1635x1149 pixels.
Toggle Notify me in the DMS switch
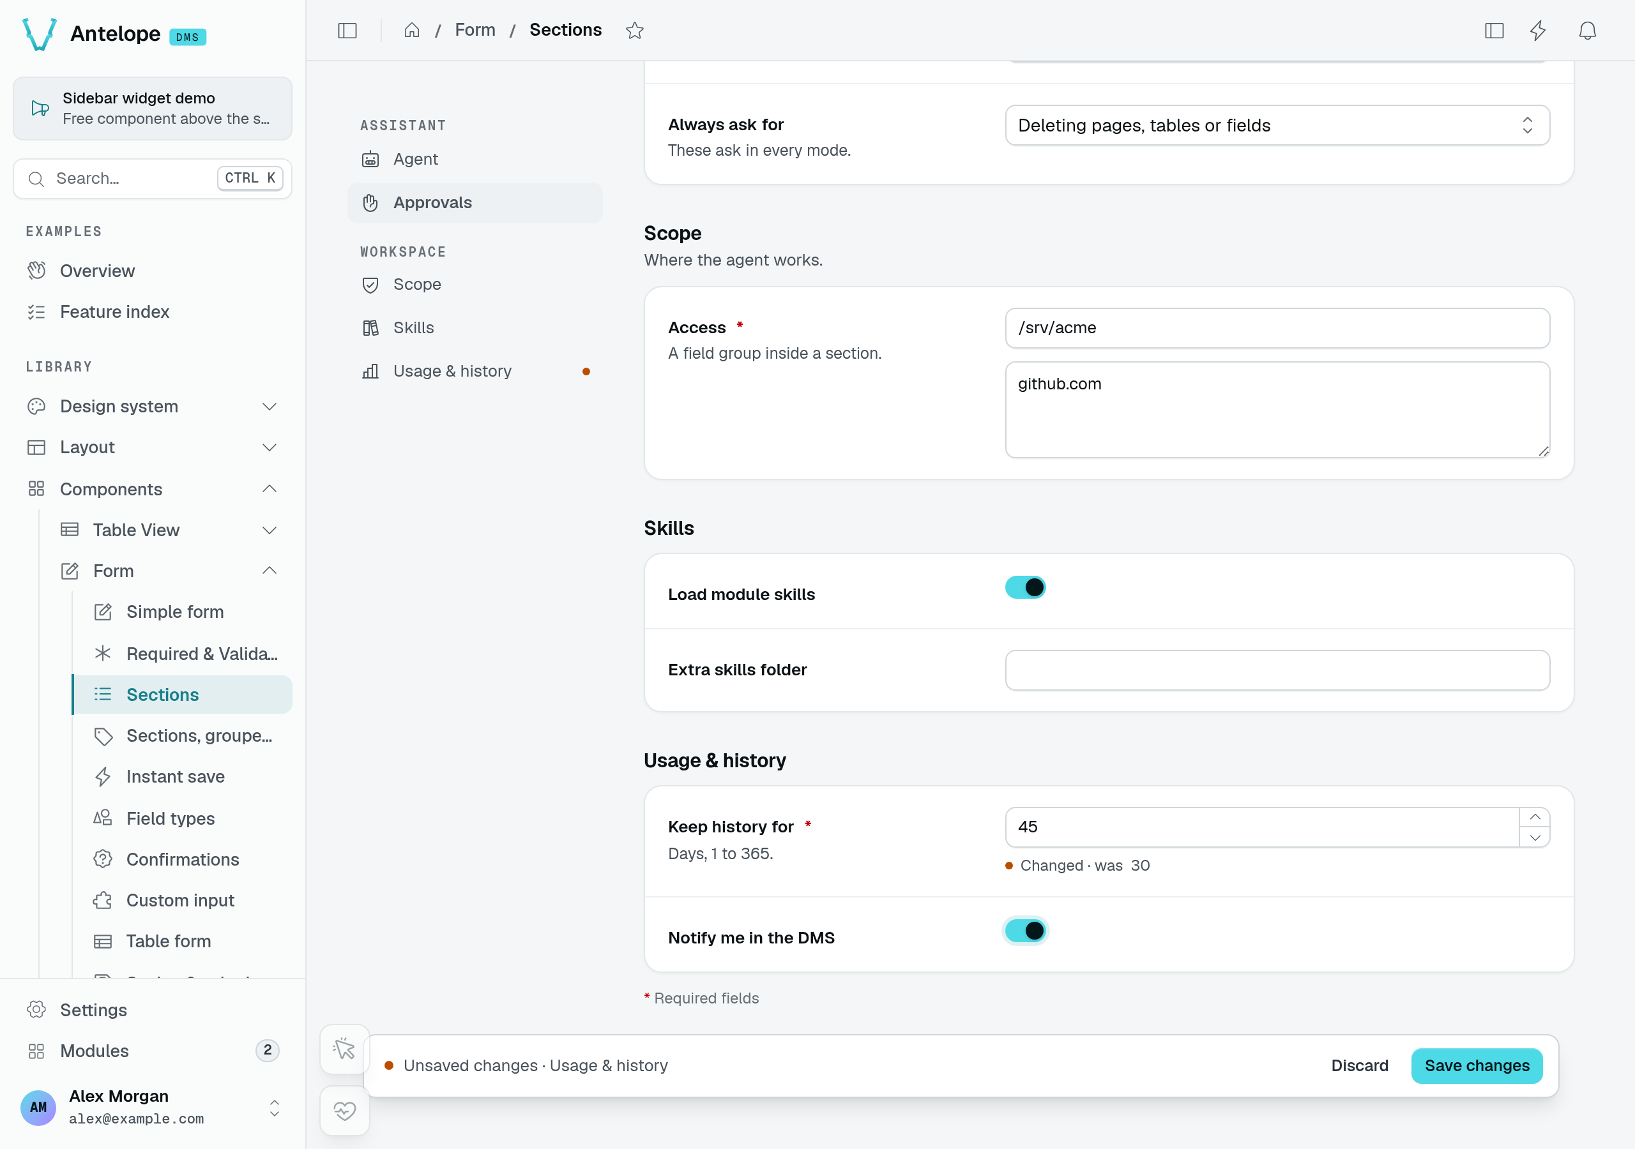(x=1026, y=931)
